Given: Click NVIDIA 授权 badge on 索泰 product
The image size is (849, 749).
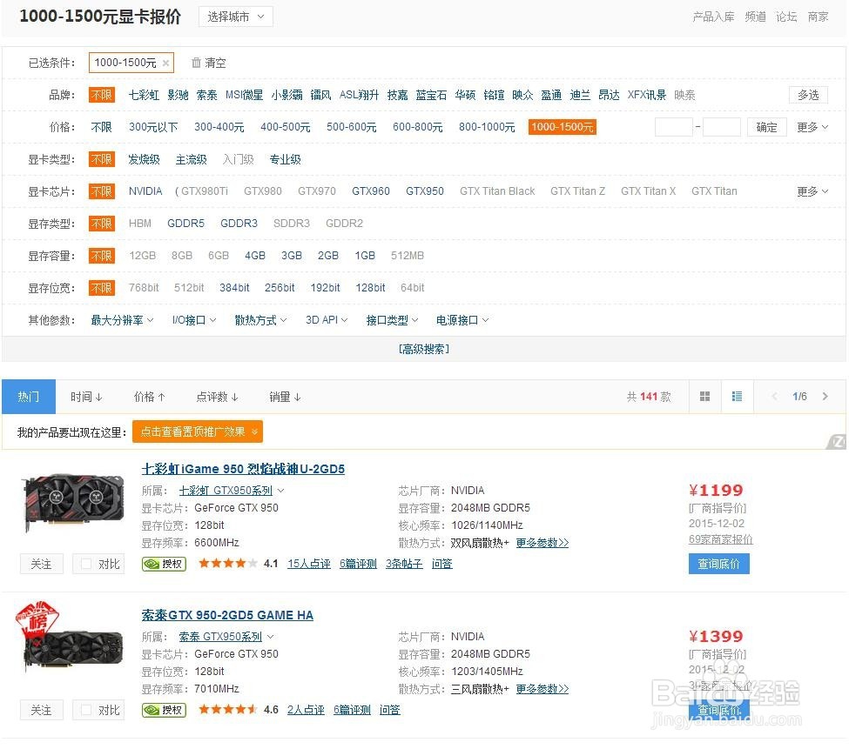Looking at the screenshot, I should tap(164, 710).
